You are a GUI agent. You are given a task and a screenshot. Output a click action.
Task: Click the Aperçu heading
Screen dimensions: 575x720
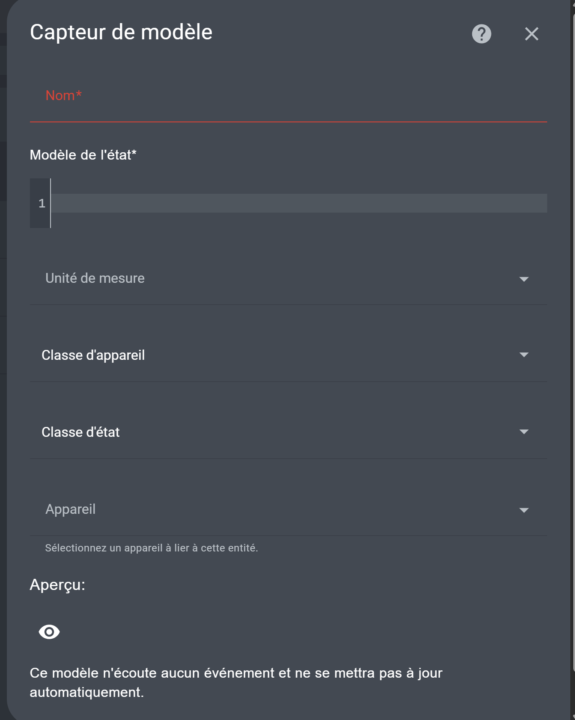click(x=57, y=585)
